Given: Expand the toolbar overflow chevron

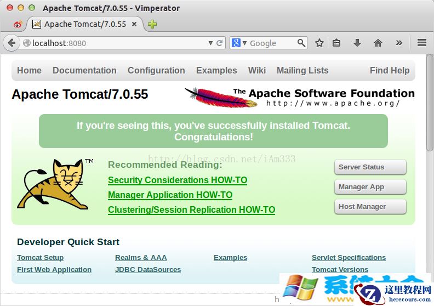Looking at the screenshot, I should pyautogui.click(x=399, y=43).
